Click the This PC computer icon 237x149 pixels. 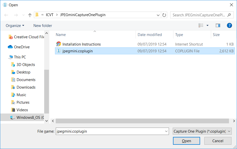[x=11, y=57]
